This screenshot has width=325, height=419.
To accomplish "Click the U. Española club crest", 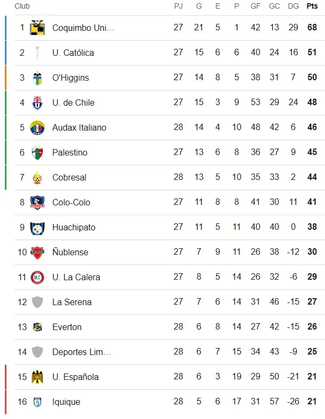I will (x=37, y=377).
